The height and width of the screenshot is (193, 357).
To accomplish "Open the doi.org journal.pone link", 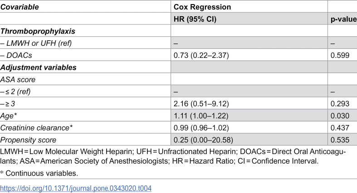I will pos(76,188).
